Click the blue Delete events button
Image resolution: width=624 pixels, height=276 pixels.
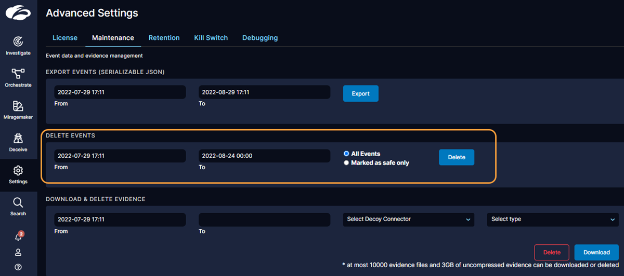click(x=456, y=157)
